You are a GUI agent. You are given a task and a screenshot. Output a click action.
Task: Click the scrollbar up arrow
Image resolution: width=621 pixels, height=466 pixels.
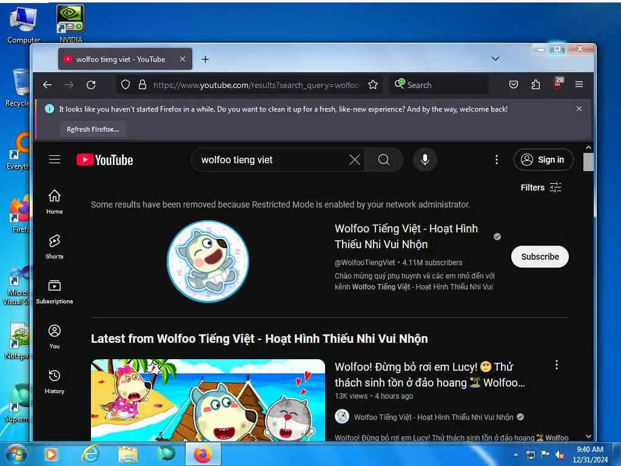click(x=588, y=148)
